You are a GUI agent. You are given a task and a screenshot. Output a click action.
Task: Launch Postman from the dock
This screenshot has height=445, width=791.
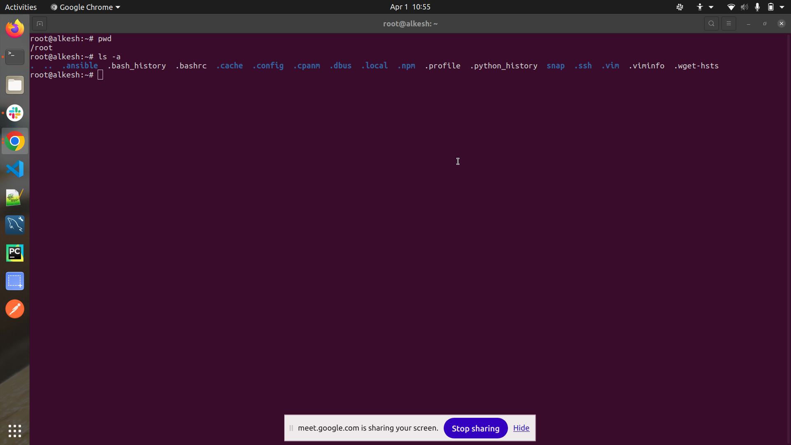click(x=15, y=309)
